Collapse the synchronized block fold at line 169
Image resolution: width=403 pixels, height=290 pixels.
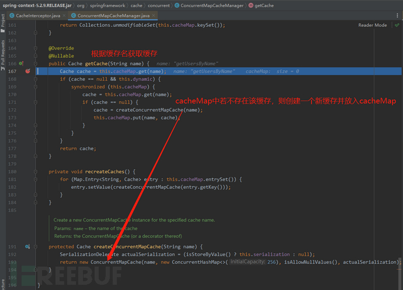click(x=36, y=87)
